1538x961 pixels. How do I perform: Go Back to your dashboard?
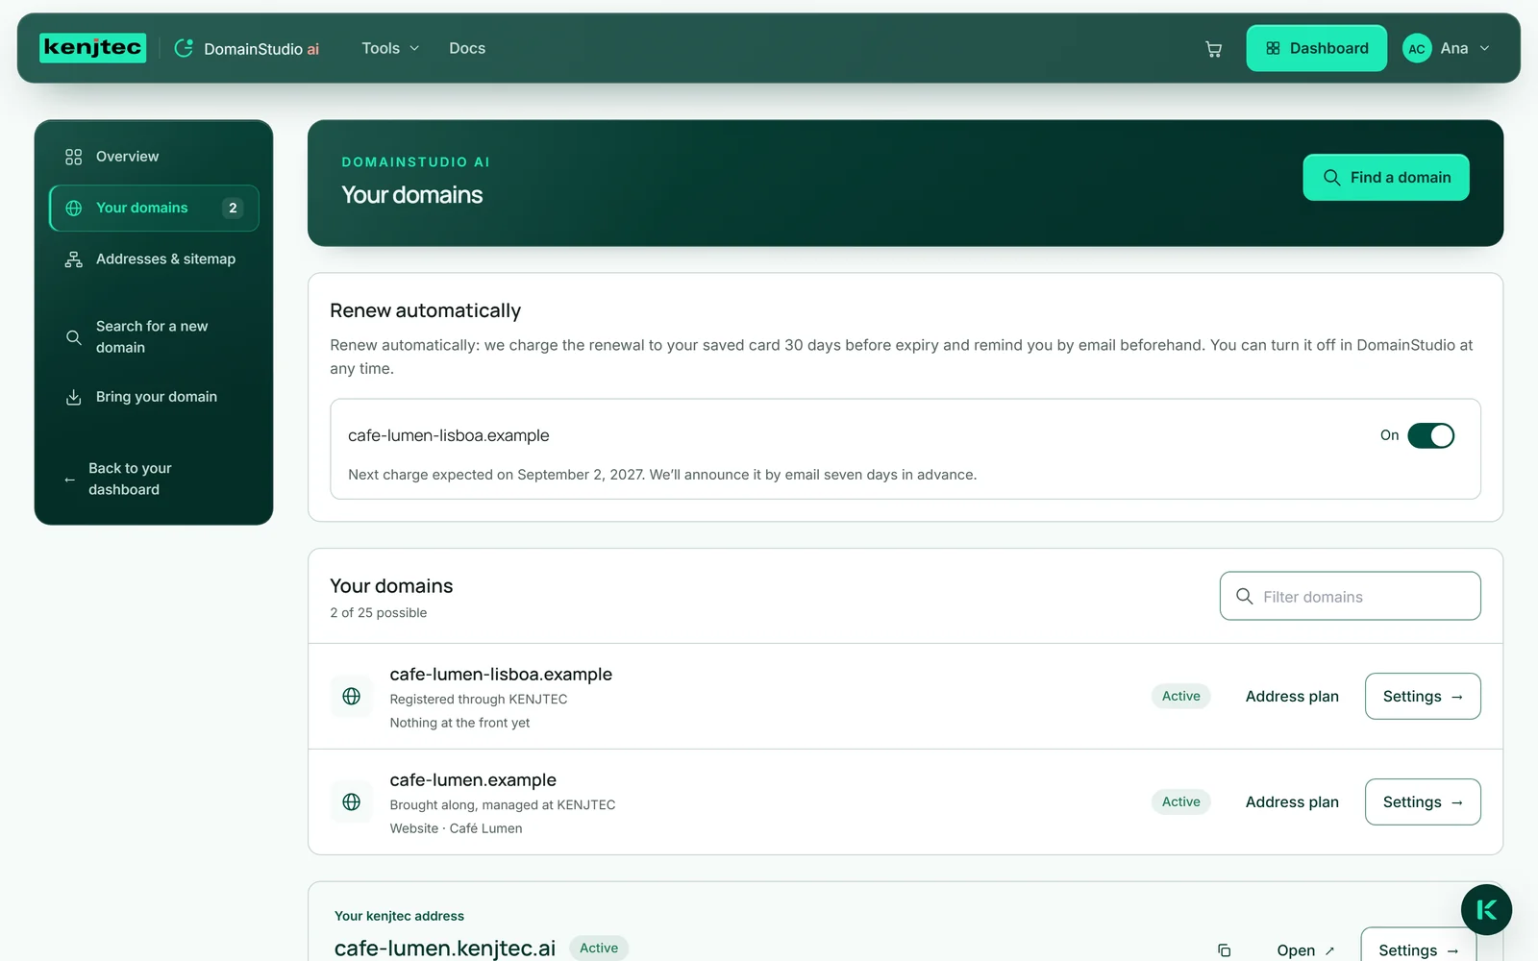[x=154, y=479]
